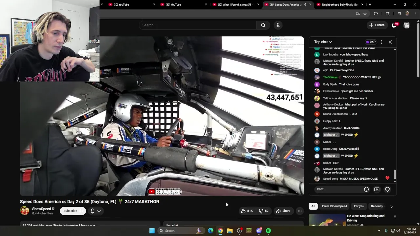Click the recommended video thumbnail
The height and width of the screenshot is (236, 420).
point(327,220)
